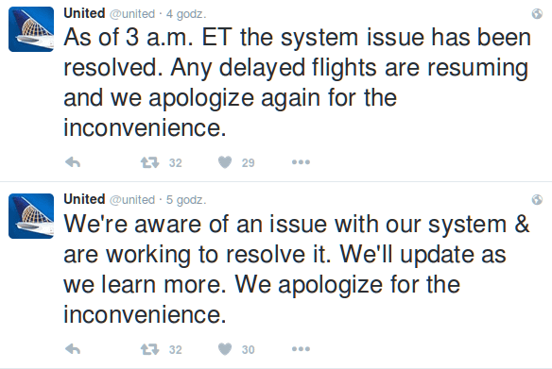Open United avatar on the second tweet
This screenshot has height=369, width=552.
pos(31,216)
